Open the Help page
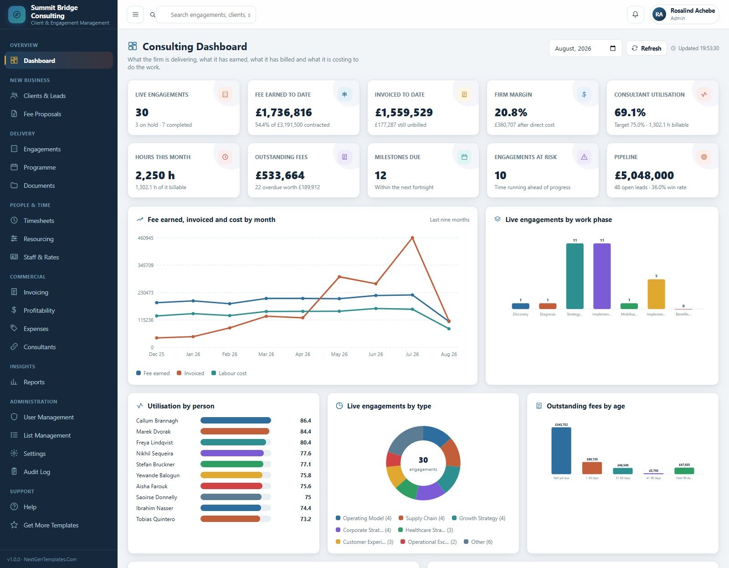This screenshot has height=568, width=729. (59, 507)
